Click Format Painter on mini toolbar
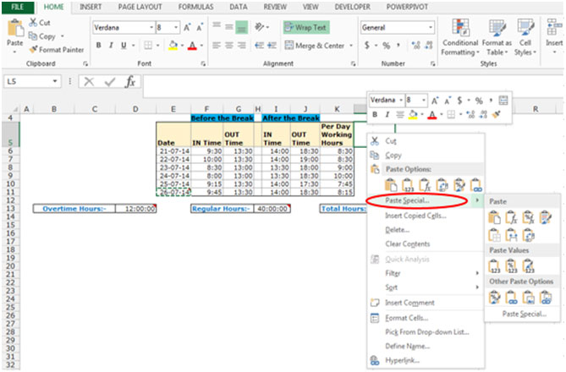The width and height of the screenshot is (566, 372). pos(497,115)
